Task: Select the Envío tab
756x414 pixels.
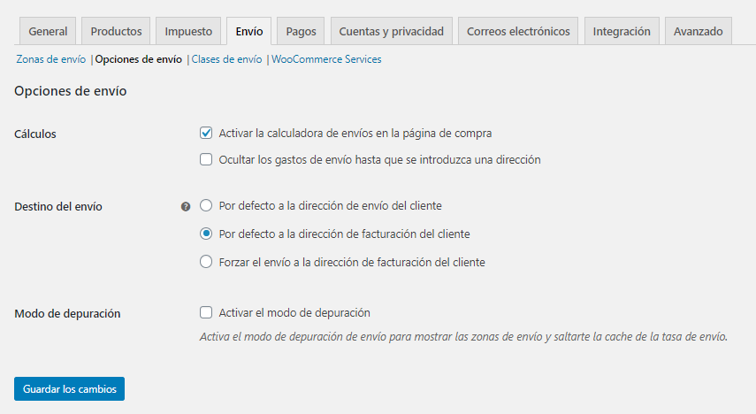Action: point(249,31)
